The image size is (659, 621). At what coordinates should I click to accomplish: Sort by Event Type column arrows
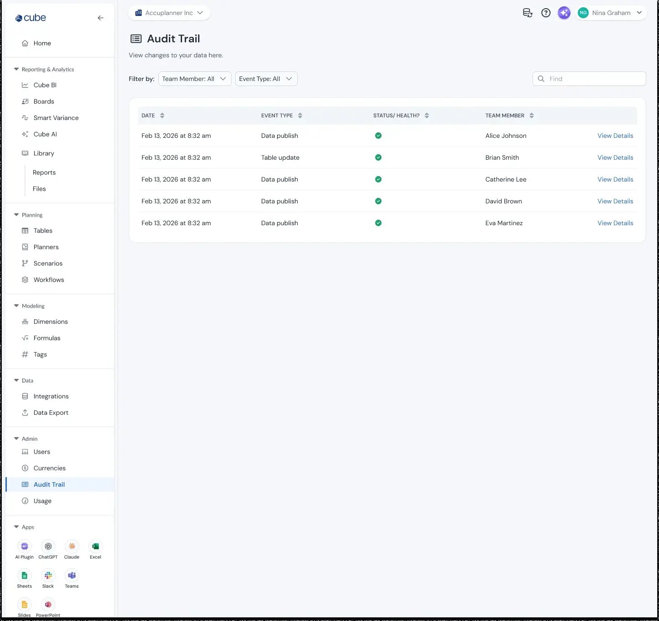point(300,116)
